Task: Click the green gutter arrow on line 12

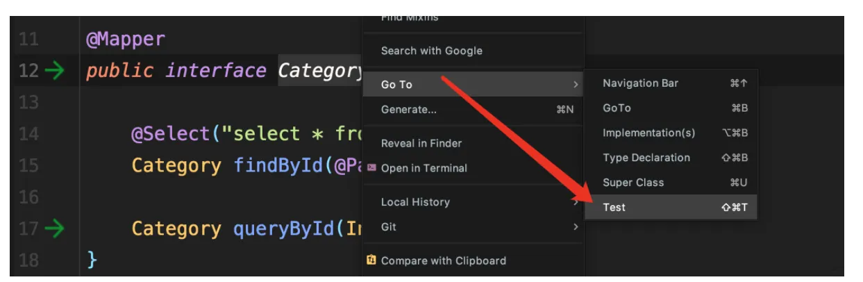Action: 53,71
